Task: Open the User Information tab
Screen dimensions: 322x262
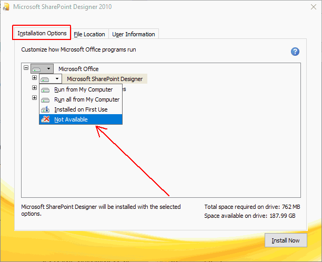Action: [x=134, y=34]
